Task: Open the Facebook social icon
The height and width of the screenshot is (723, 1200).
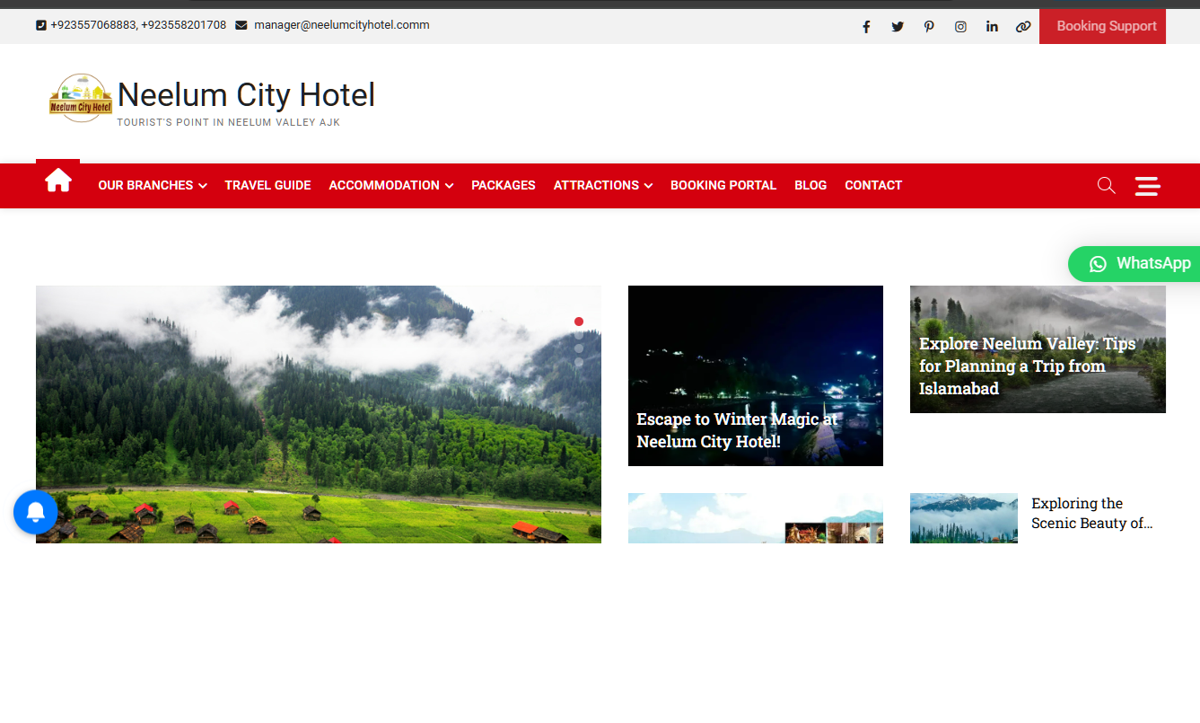Action: [x=866, y=27]
